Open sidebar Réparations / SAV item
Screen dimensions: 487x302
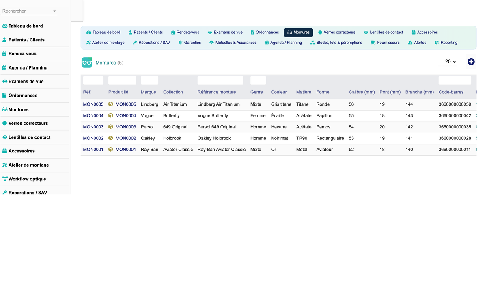[28, 192]
